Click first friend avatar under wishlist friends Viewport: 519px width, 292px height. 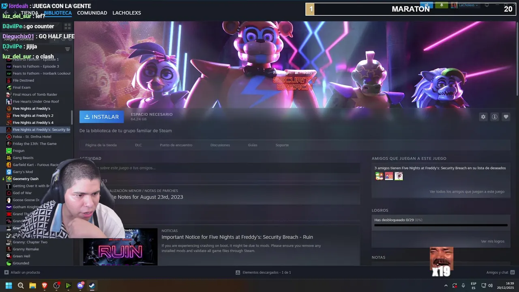379,176
